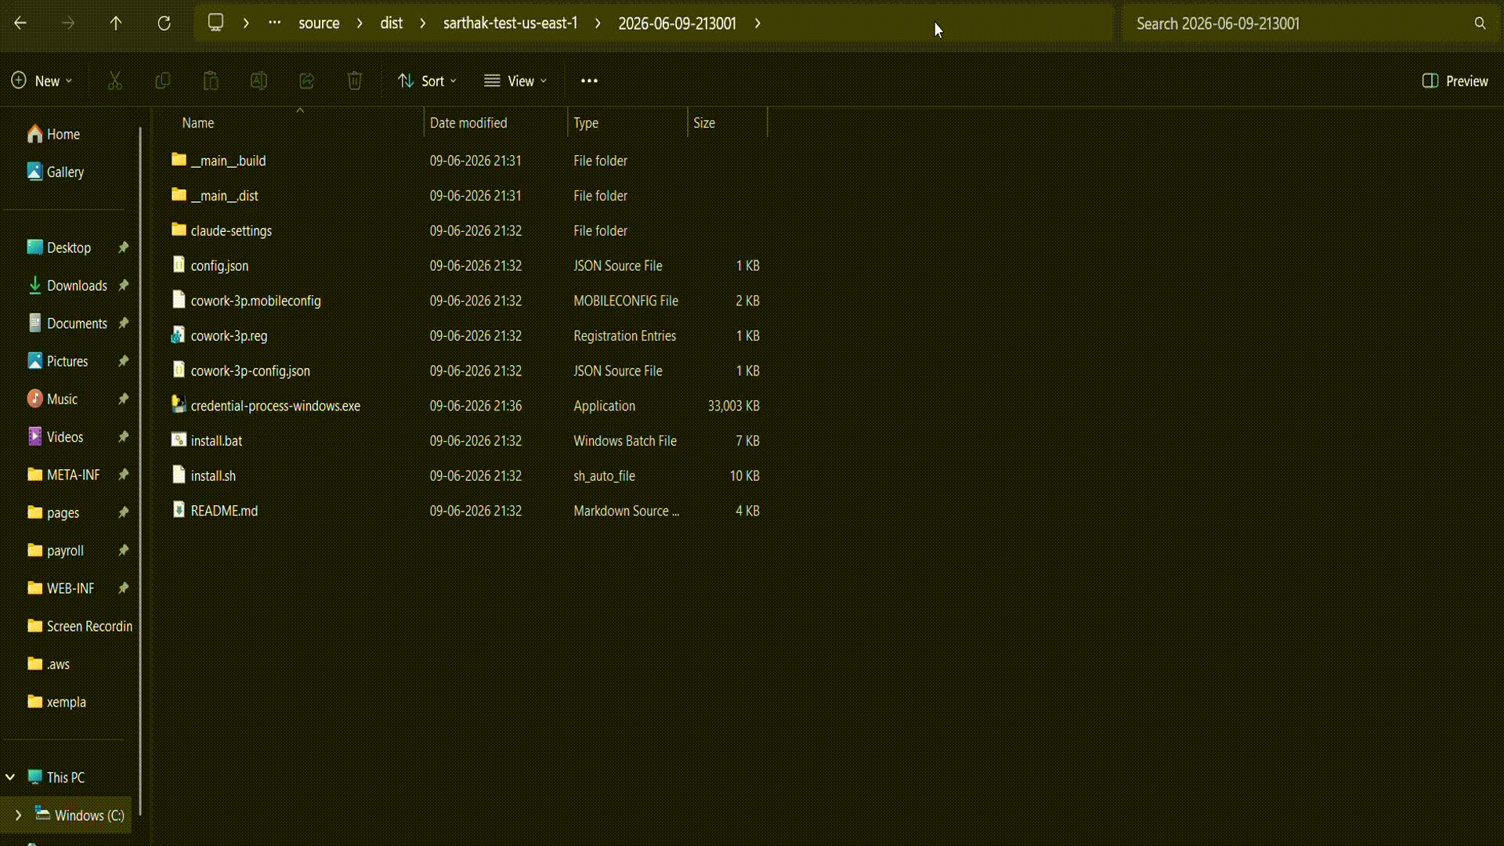This screenshot has height=846, width=1504.
Task: Expand chevron after '2026-06-09-213001' breadcrumb
Action: click(x=757, y=23)
